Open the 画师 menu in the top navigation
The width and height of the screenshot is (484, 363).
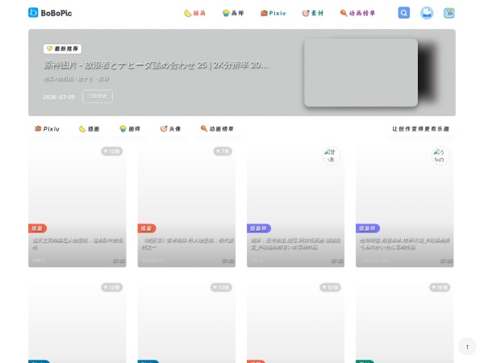pyautogui.click(x=233, y=13)
